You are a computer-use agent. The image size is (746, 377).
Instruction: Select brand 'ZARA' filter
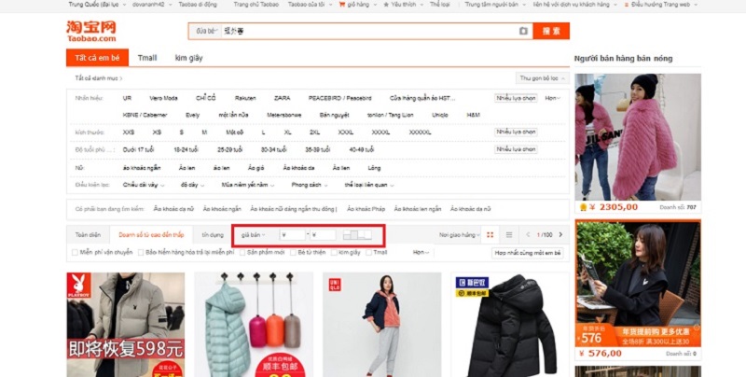coord(283,98)
